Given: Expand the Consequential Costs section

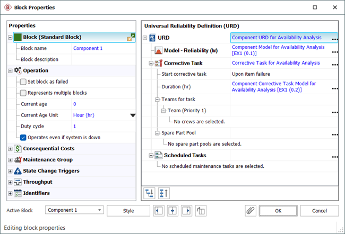Looking at the screenshot, I should [x=11, y=149].
